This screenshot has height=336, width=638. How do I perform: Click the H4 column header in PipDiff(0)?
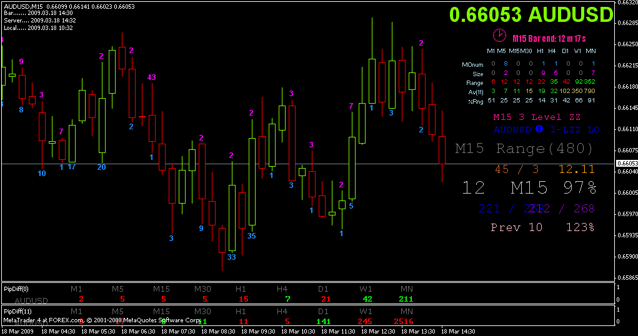point(282,289)
